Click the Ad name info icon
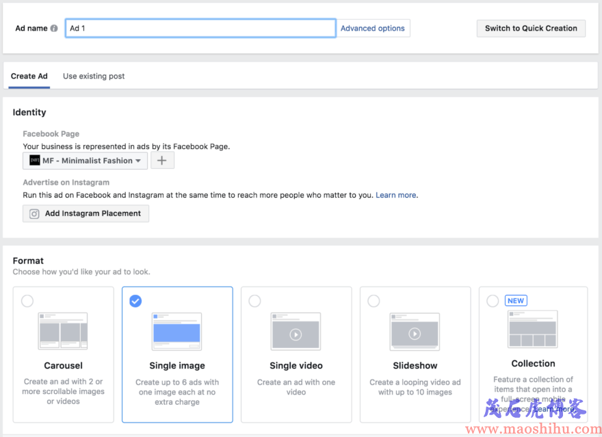Image resolution: width=602 pixels, height=437 pixels. [54, 29]
